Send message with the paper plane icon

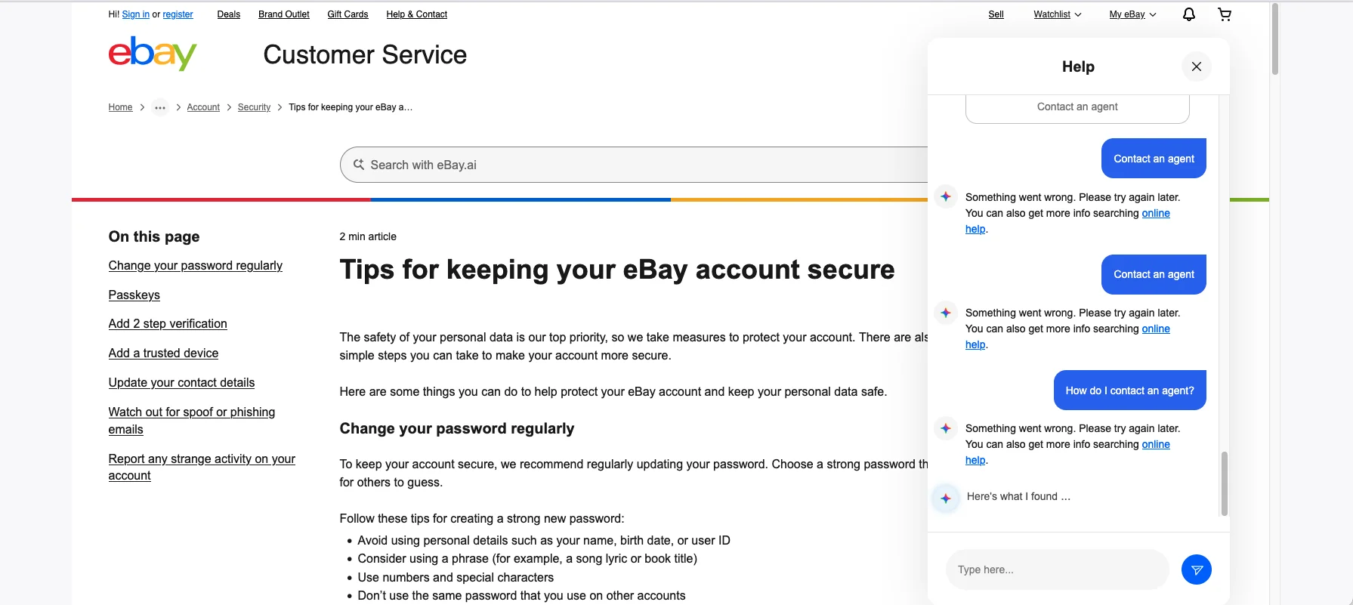[1197, 570]
